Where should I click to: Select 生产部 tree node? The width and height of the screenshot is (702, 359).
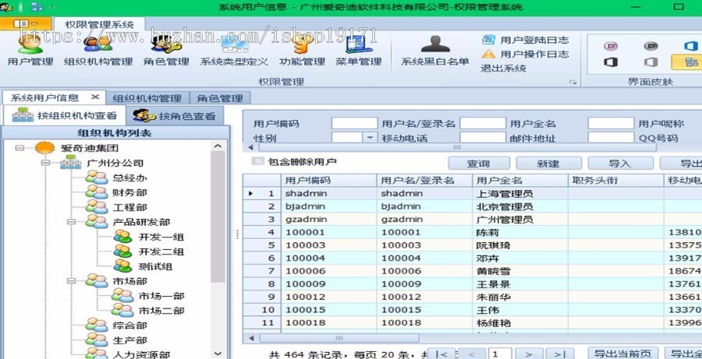(129, 340)
